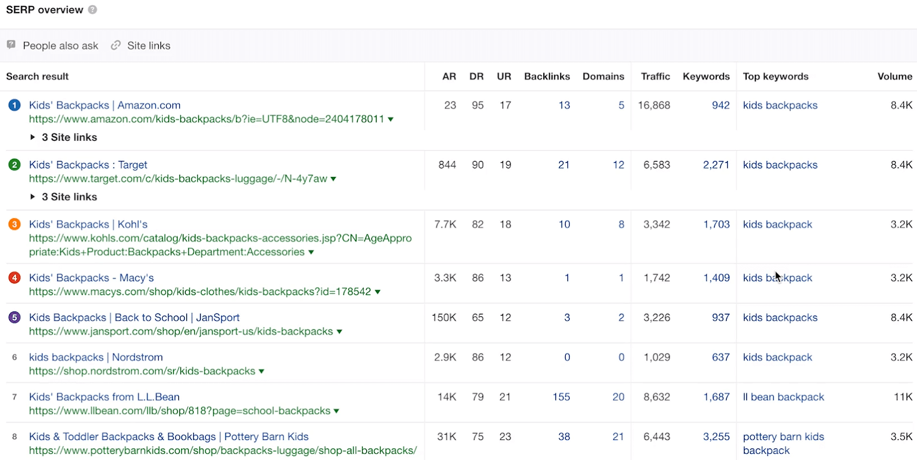Open Kids' Backpacks | Kohl's result title
Screen dimensions: 917x460
88,225
